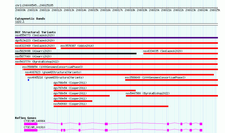Click dgv788n54 (Cooper2011) label
This screenshot has height=133, width=225.
(x=70, y=93)
